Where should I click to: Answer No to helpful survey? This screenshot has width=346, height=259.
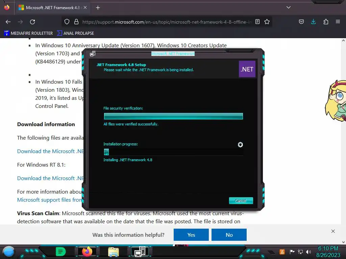coord(229,235)
